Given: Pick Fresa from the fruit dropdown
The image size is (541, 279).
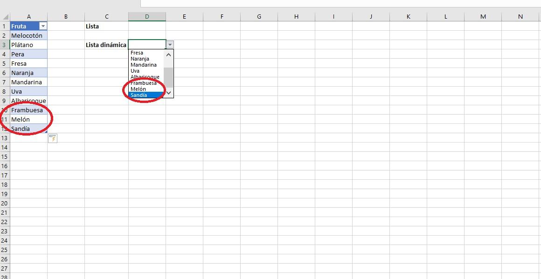Looking at the screenshot, I should pos(136,53).
